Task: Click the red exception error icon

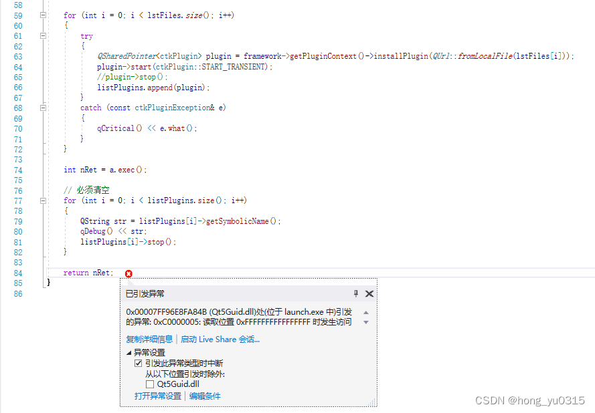Action: [129, 273]
